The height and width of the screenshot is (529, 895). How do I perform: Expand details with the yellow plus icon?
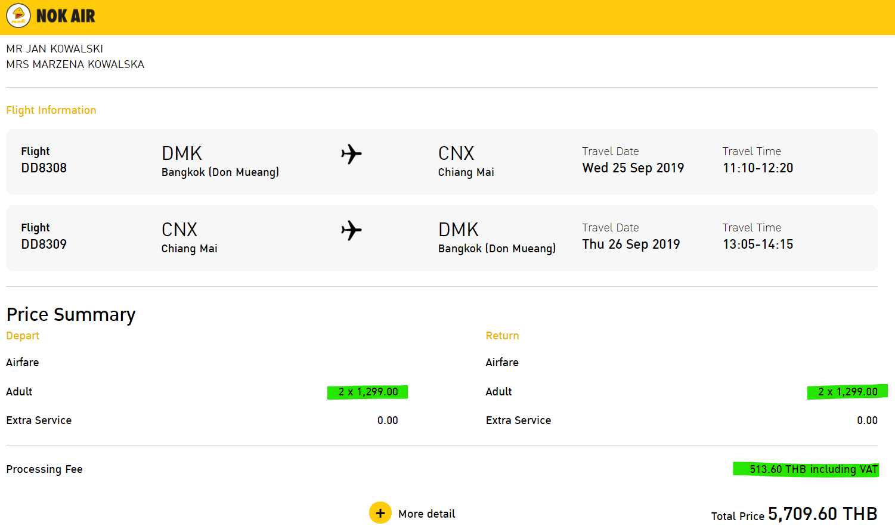tap(380, 513)
